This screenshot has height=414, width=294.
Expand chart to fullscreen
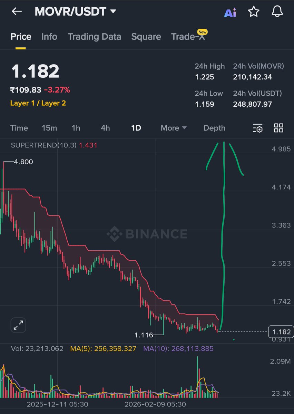[18, 325]
